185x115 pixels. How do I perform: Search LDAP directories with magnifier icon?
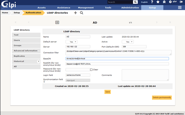coord(82,13)
